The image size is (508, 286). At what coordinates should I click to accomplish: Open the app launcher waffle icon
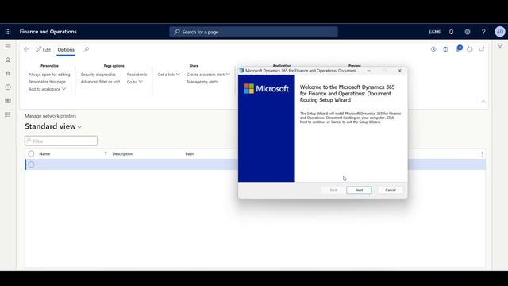[8, 32]
